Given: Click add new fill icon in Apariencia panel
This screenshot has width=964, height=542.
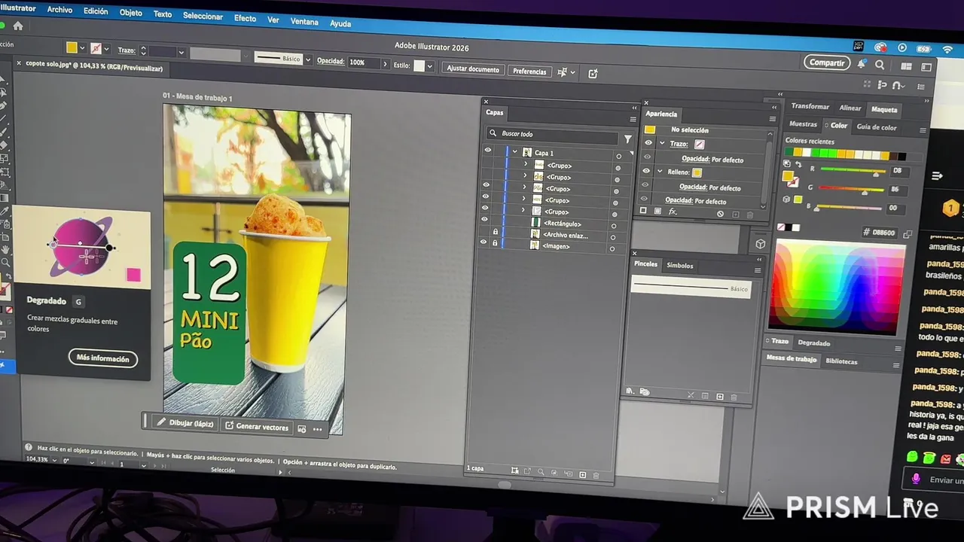Looking at the screenshot, I should click(657, 212).
